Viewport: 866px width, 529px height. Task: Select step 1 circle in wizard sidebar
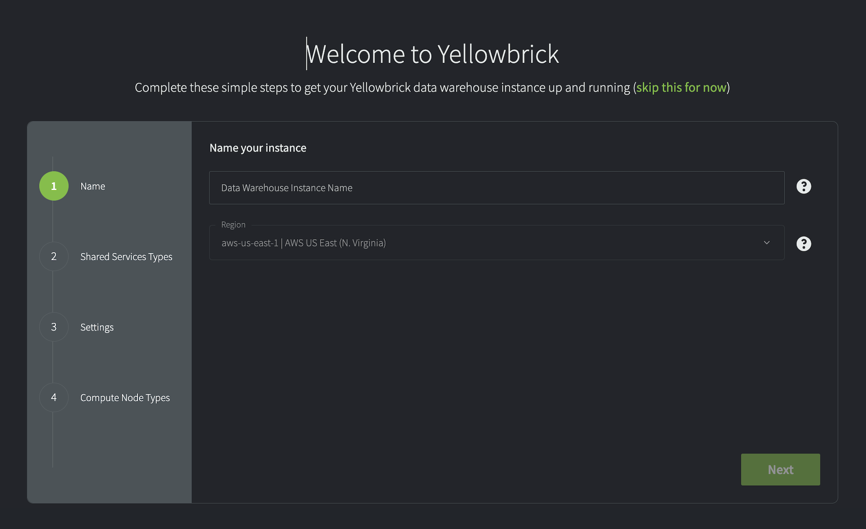tap(54, 186)
